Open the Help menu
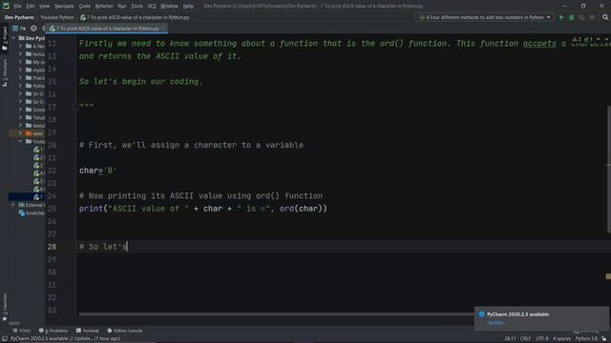Screen dimensions: 611x343 (188, 6)
